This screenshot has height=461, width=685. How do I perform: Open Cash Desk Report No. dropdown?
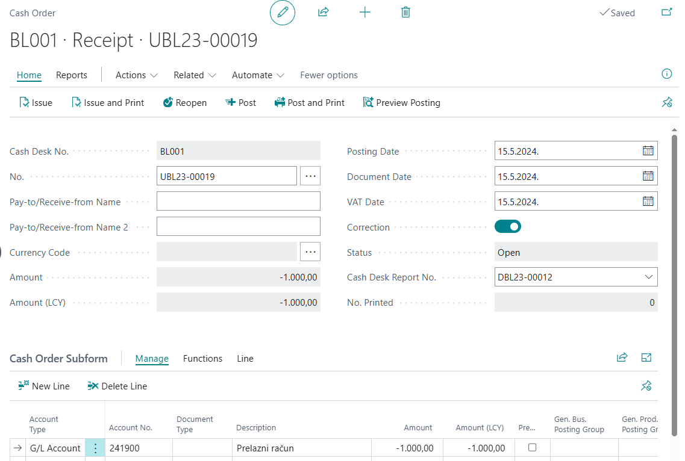coord(649,277)
